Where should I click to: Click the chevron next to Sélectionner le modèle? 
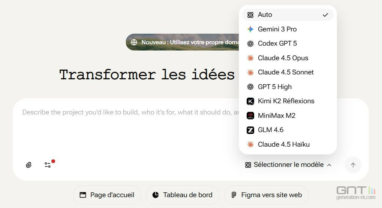click(329, 165)
